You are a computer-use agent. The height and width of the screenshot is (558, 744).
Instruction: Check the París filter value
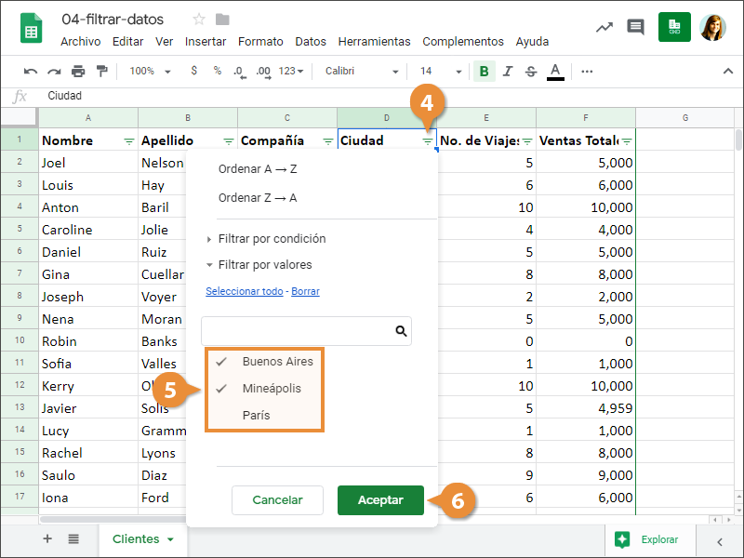pos(256,416)
